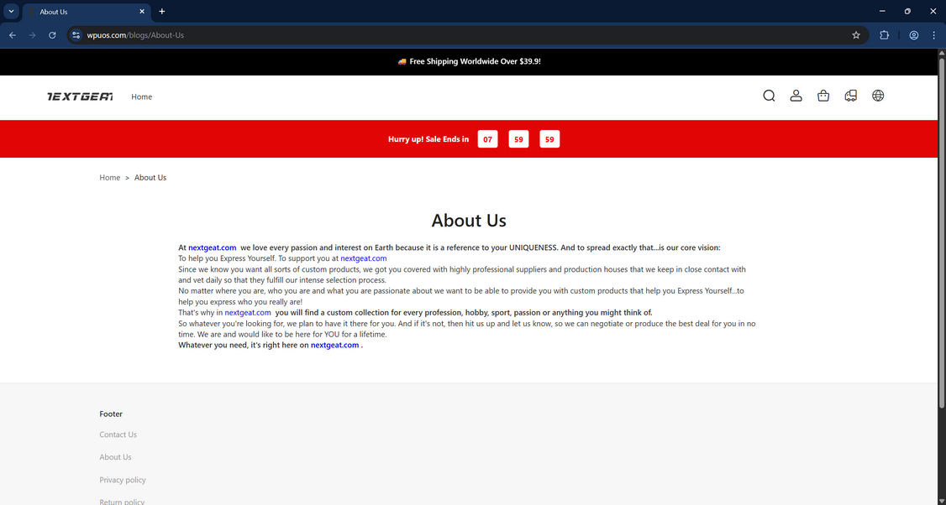Viewport: 946px width, 505px height.
Task: Click the About Us page heading
Action: pyautogui.click(x=469, y=221)
